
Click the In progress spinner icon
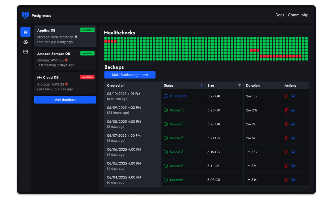[x=166, y=96]
